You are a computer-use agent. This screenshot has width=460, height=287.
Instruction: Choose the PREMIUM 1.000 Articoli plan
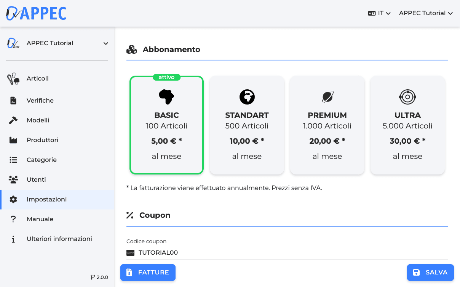coord(327,125)
